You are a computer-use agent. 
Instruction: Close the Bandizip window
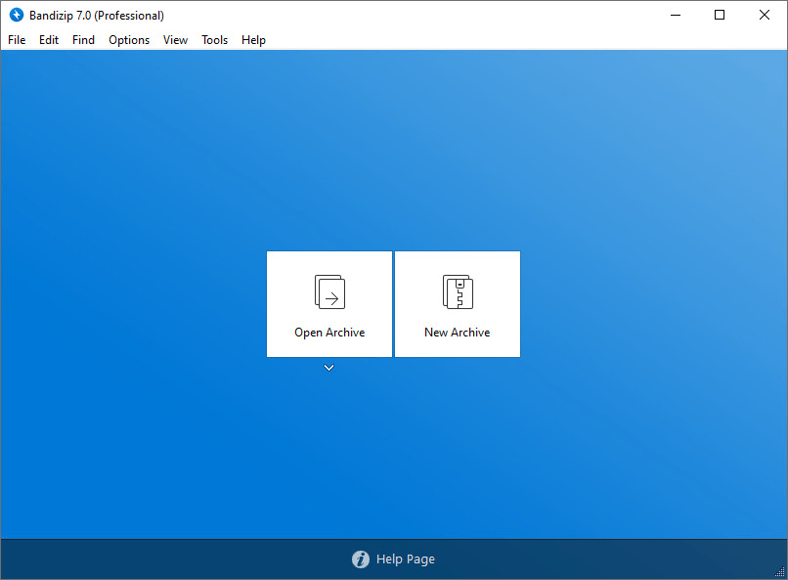765,15
